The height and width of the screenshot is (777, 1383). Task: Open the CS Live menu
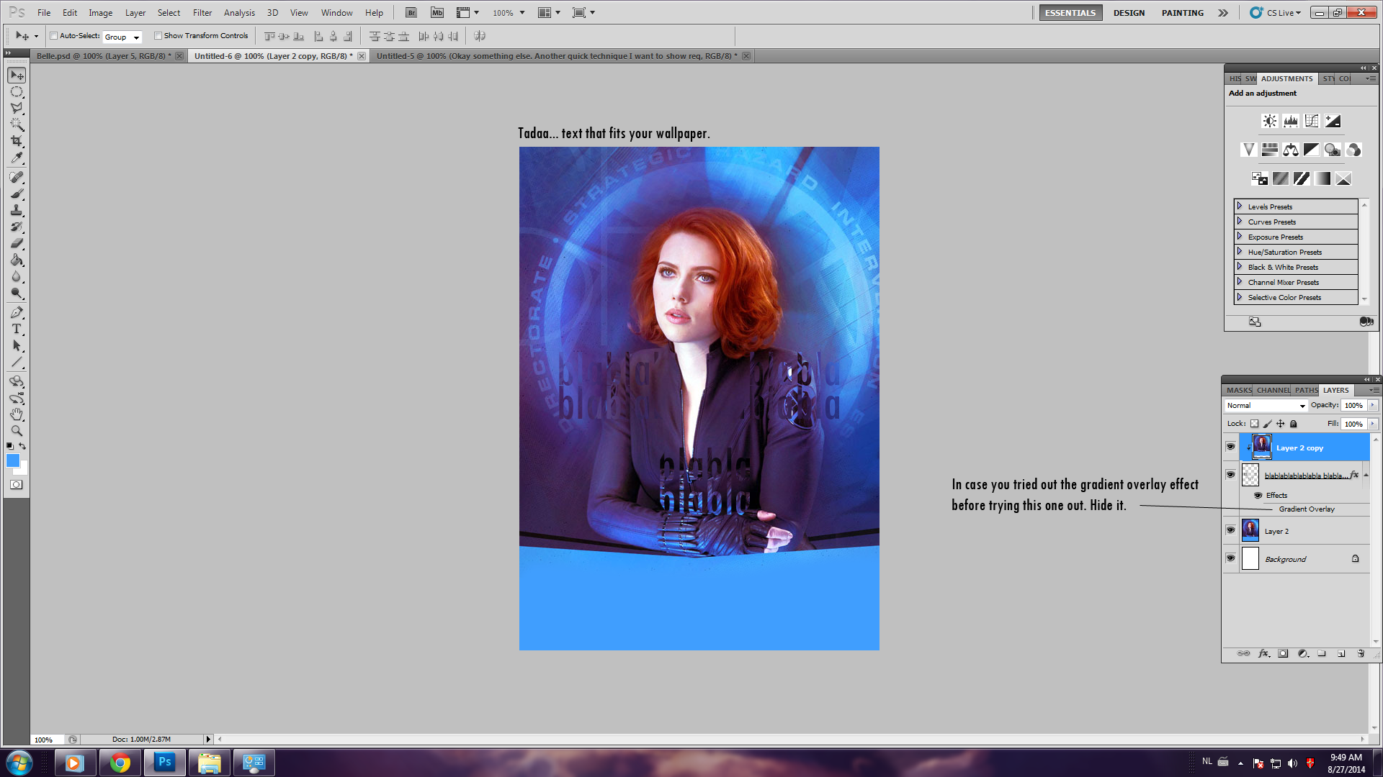(1276, 13)
